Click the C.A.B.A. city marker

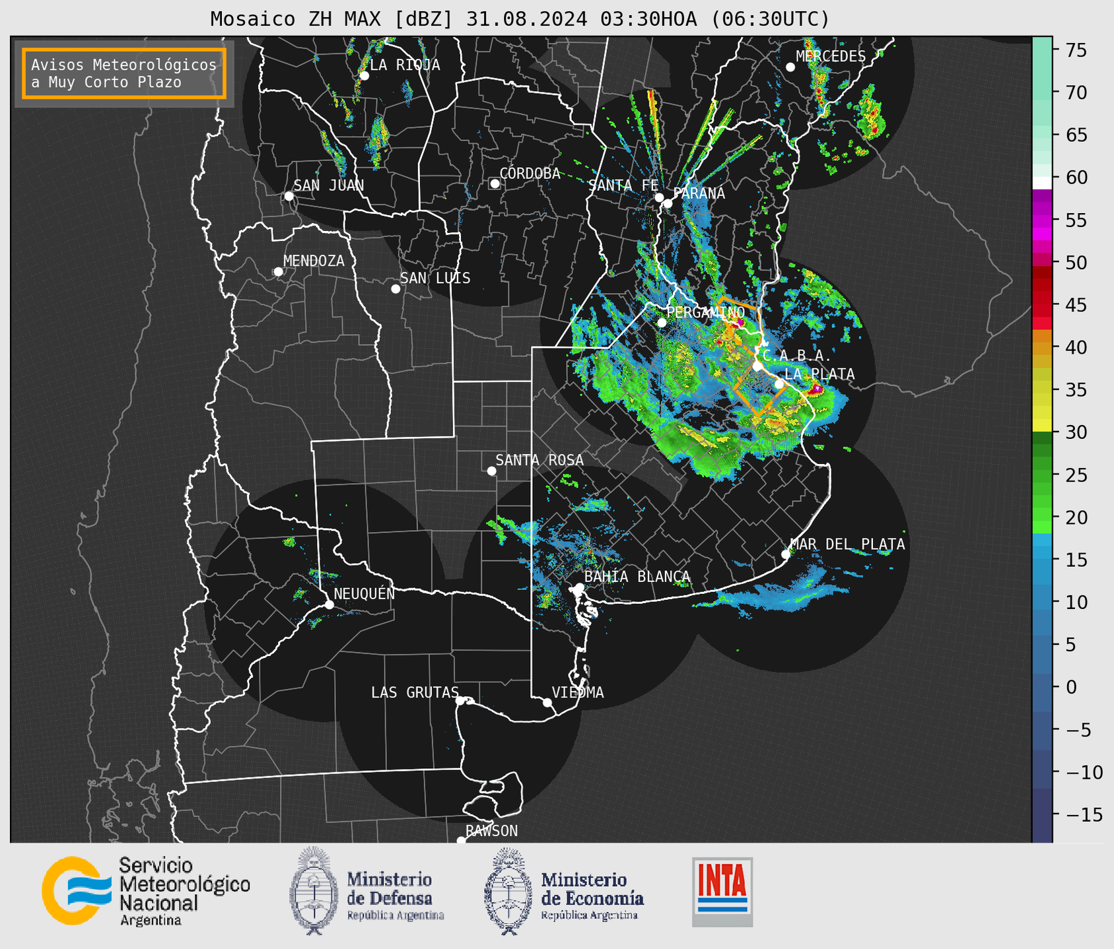758,366
